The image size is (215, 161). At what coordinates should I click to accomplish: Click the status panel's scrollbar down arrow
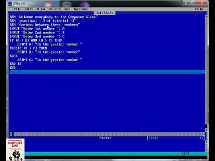coord(206,149)
